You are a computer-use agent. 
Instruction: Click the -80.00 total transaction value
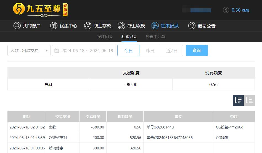[131, 85]
